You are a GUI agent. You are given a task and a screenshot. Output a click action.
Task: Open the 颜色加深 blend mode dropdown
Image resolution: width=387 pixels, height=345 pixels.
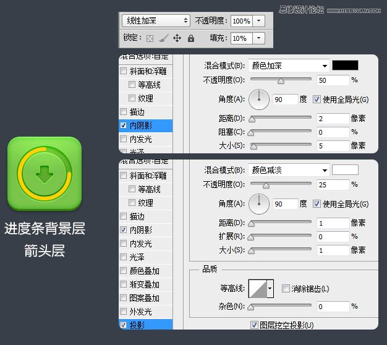point(289,66)
